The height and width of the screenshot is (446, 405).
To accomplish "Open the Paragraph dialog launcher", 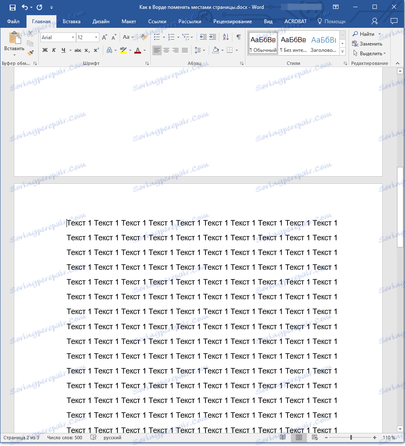I will coord(242,63).
